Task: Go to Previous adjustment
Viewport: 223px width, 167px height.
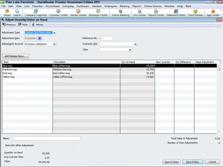Action: coord(9,25)
